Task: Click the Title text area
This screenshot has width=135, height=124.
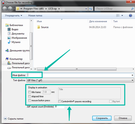Action: point(89,93)
